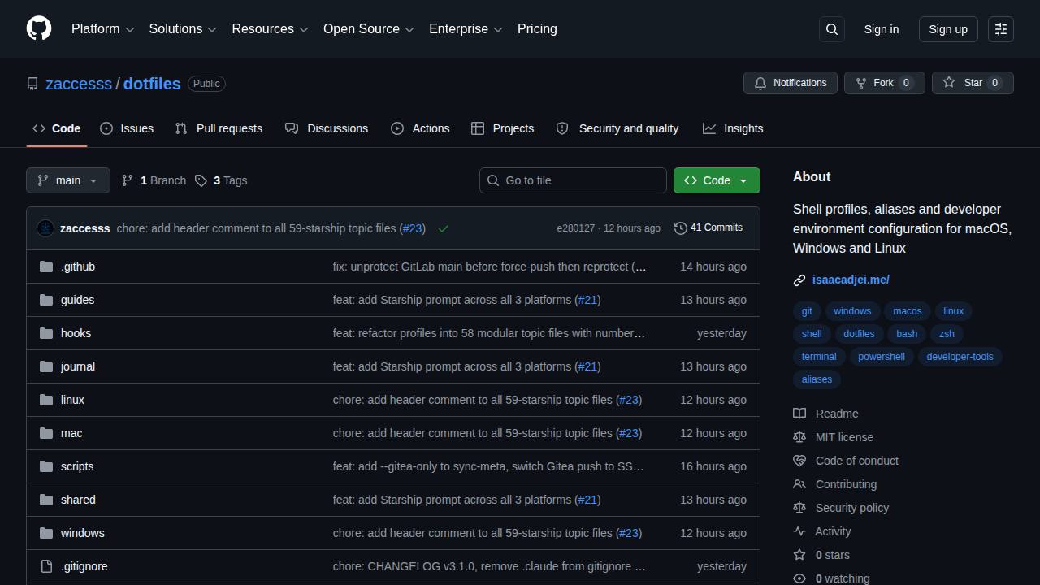The width and height of the screenshot is (1040, 585).
Task: Click the Activity pulse icon
Action: click(x=799, y=531)
